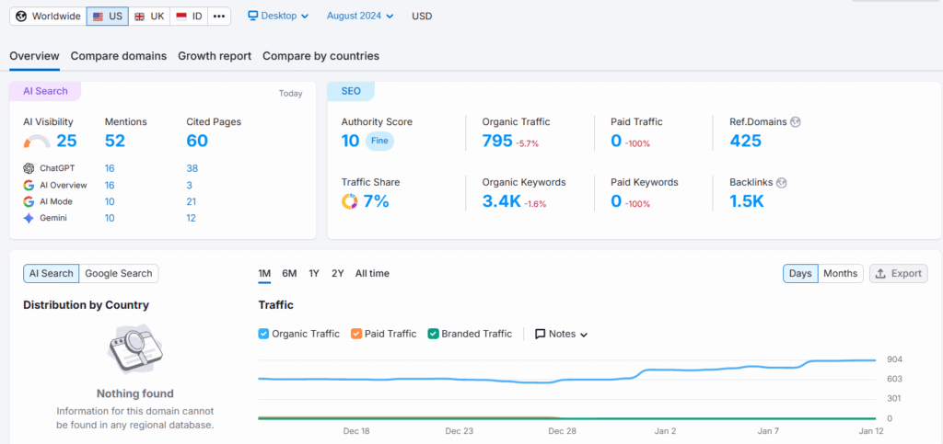The width and height of the screenshot is (943, 444).
Task: Open the Notes dropdown
Action: (561, 334)
